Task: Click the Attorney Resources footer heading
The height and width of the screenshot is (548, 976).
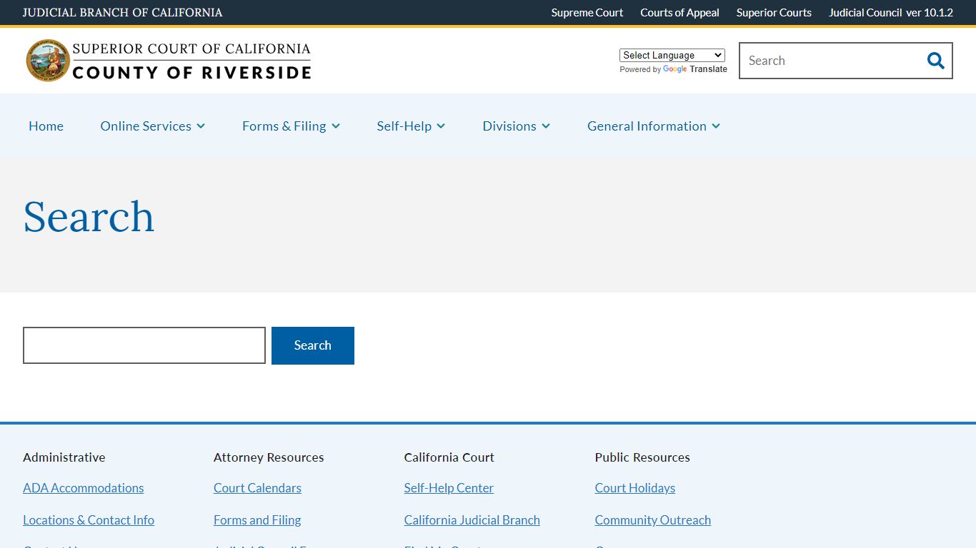Action: [269, 457]
